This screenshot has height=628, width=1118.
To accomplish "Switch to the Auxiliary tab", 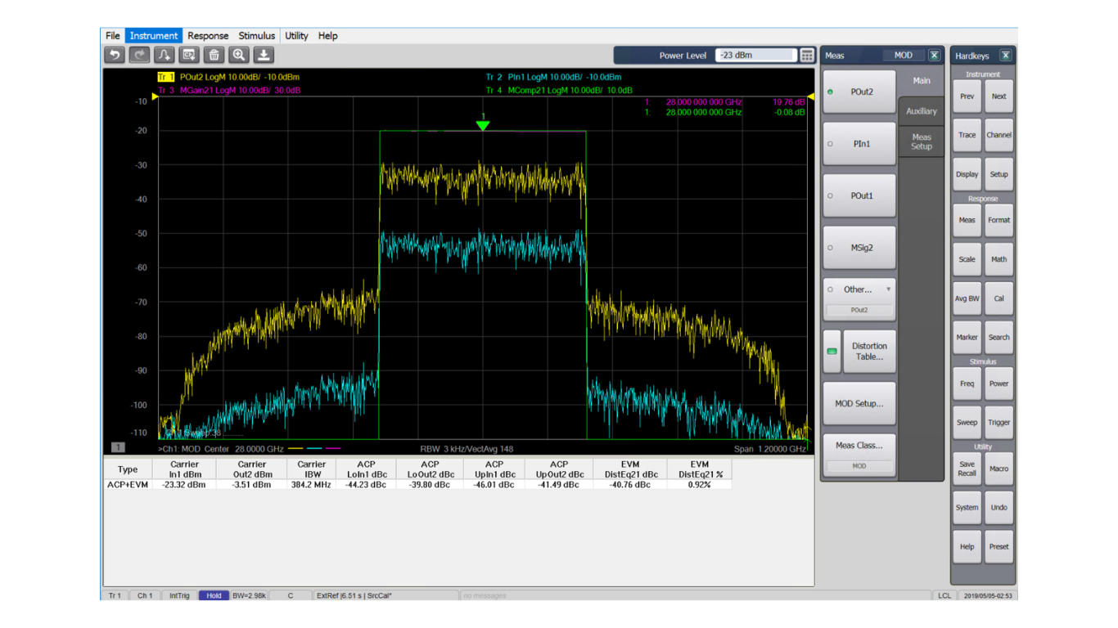I will (x=921, y=111).
